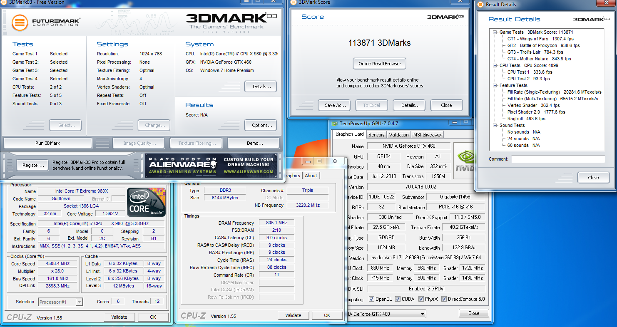This screenshot has width=617, height=327.
Task: Click the Image Quality button
Action: tap(138, 143)
